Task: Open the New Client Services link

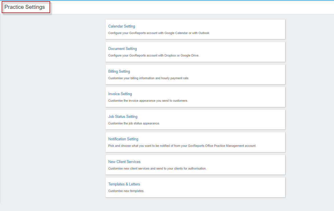Action: point(124,162)
